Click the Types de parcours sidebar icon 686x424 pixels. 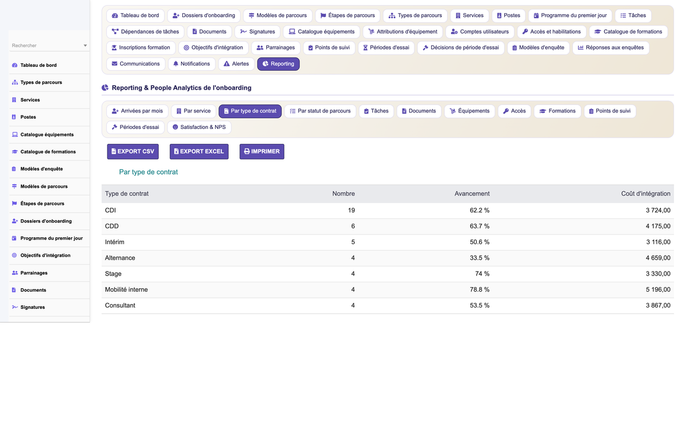[15, 83]
